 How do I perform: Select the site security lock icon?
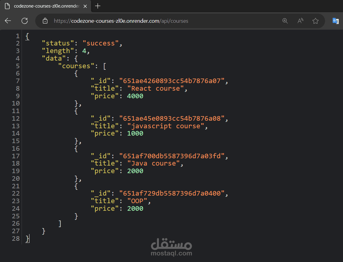point(45,21)
